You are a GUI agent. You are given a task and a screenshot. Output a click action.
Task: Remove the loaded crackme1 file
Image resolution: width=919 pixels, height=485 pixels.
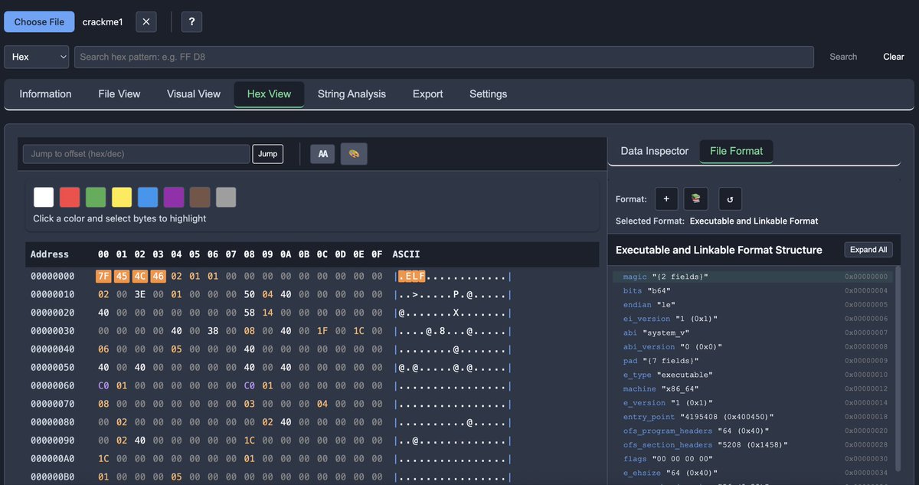(146, 21)
